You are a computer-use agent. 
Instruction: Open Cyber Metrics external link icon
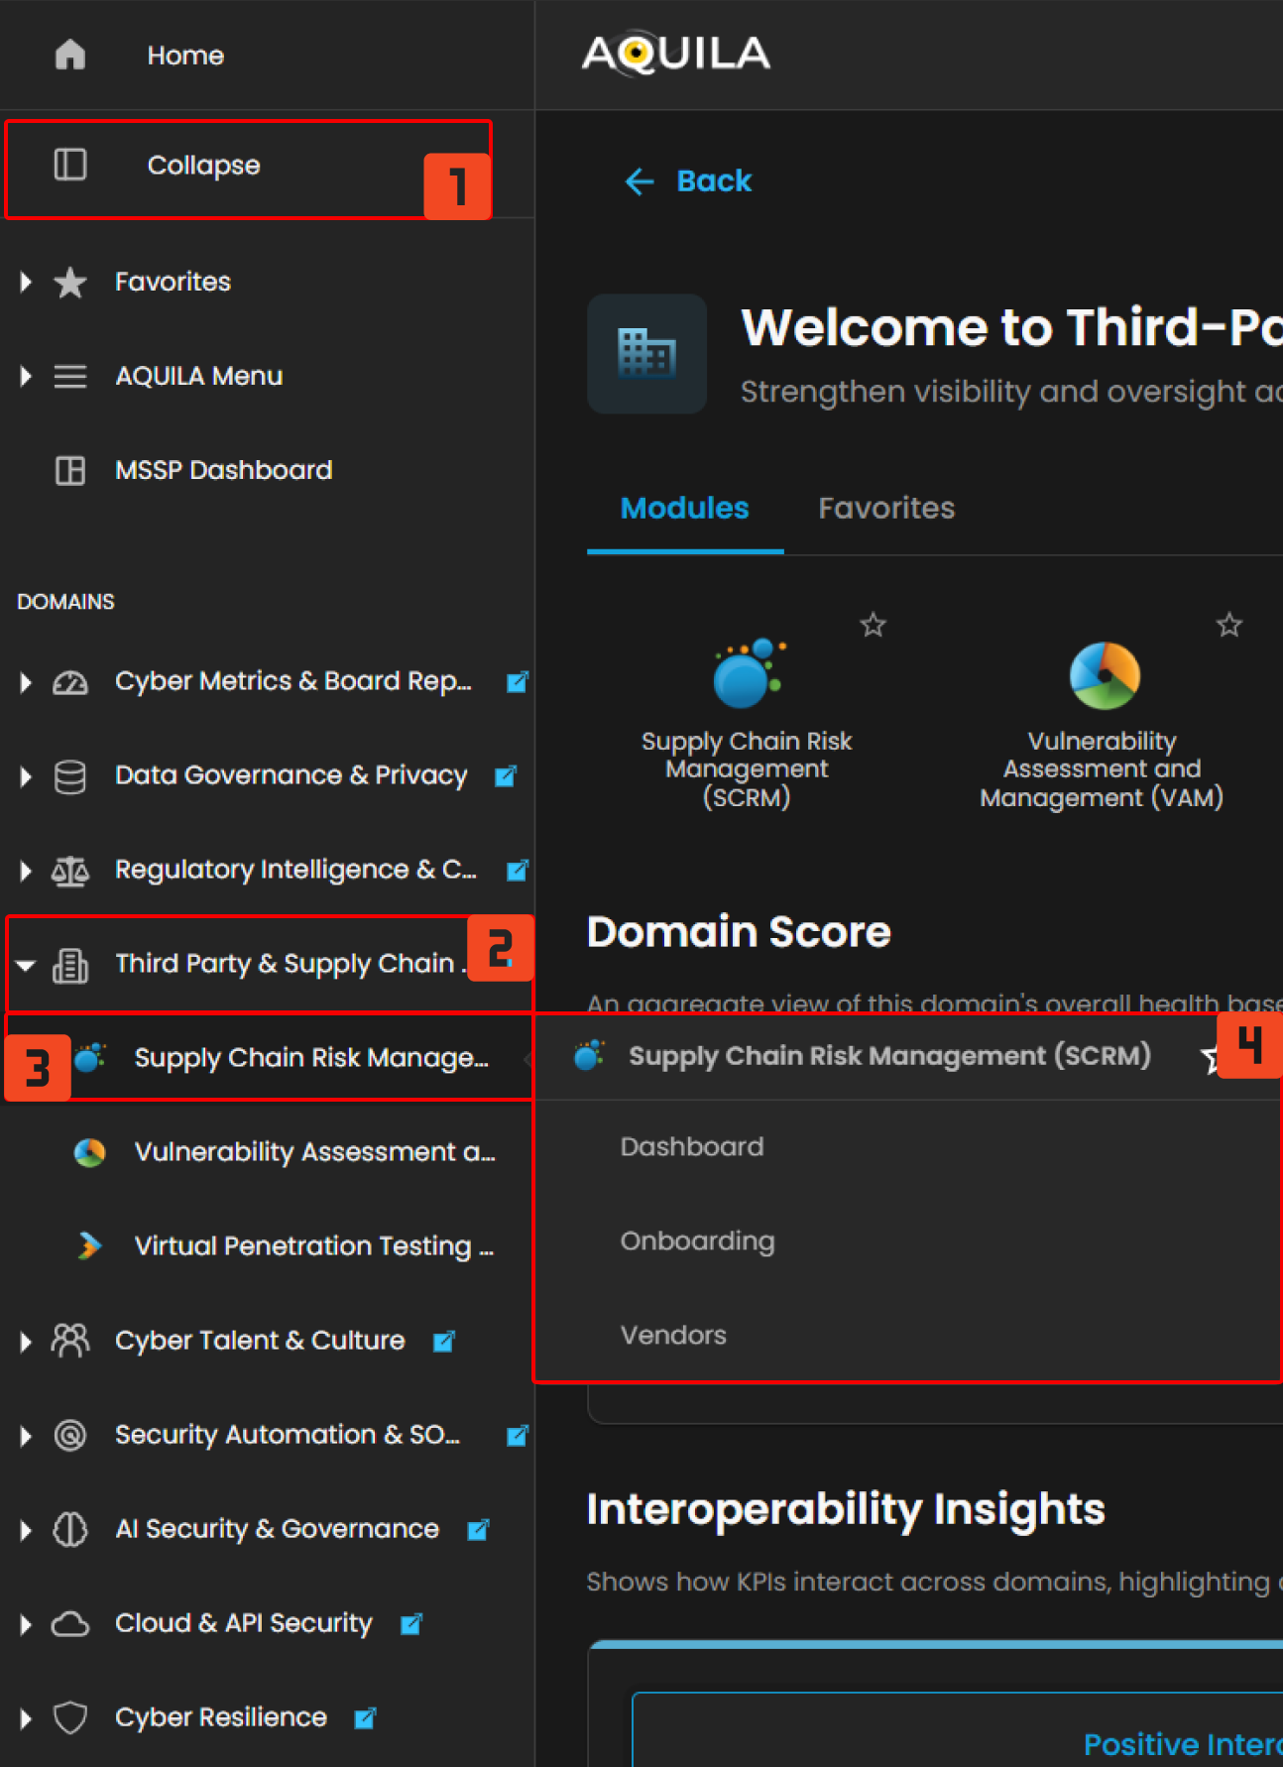pyautogui.click(x=517, y=681)
